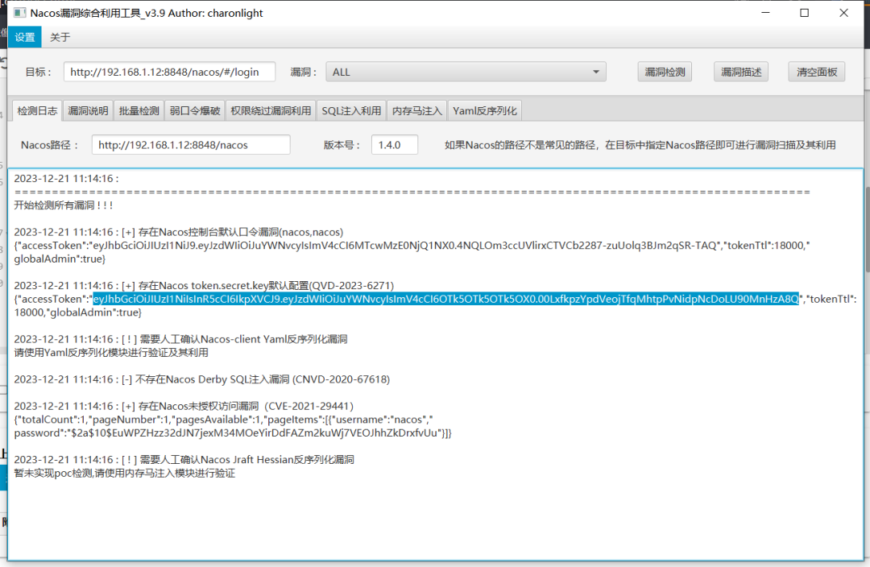Click the Nacos-client Yaml反序列化漏洞 log line
Screen dimensions: 870x567
(181, 339)
